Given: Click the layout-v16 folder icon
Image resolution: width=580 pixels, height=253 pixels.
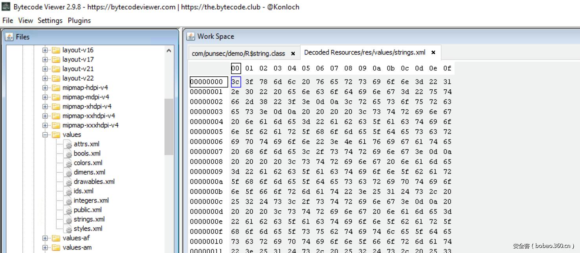Looking at the screenshot, I should click(56, 50).
